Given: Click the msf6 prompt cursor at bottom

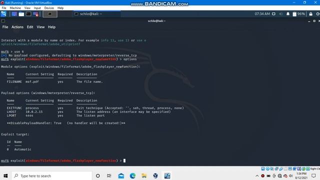Looking at the screenshot, I should [124, 160].
